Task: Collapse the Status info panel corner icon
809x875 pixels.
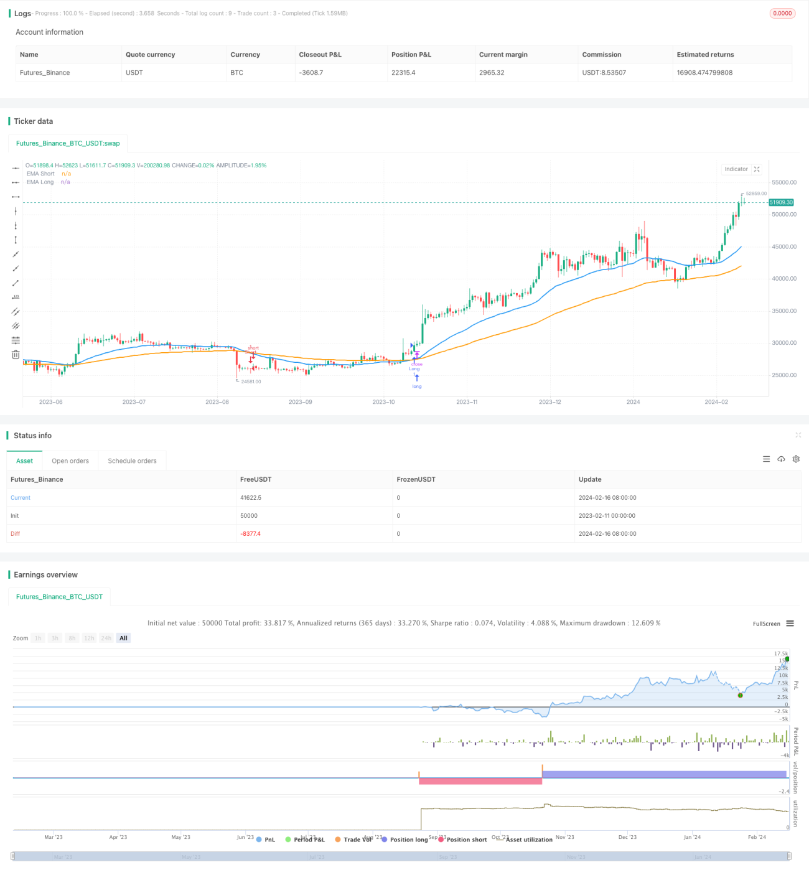Action: coord(798,435)
